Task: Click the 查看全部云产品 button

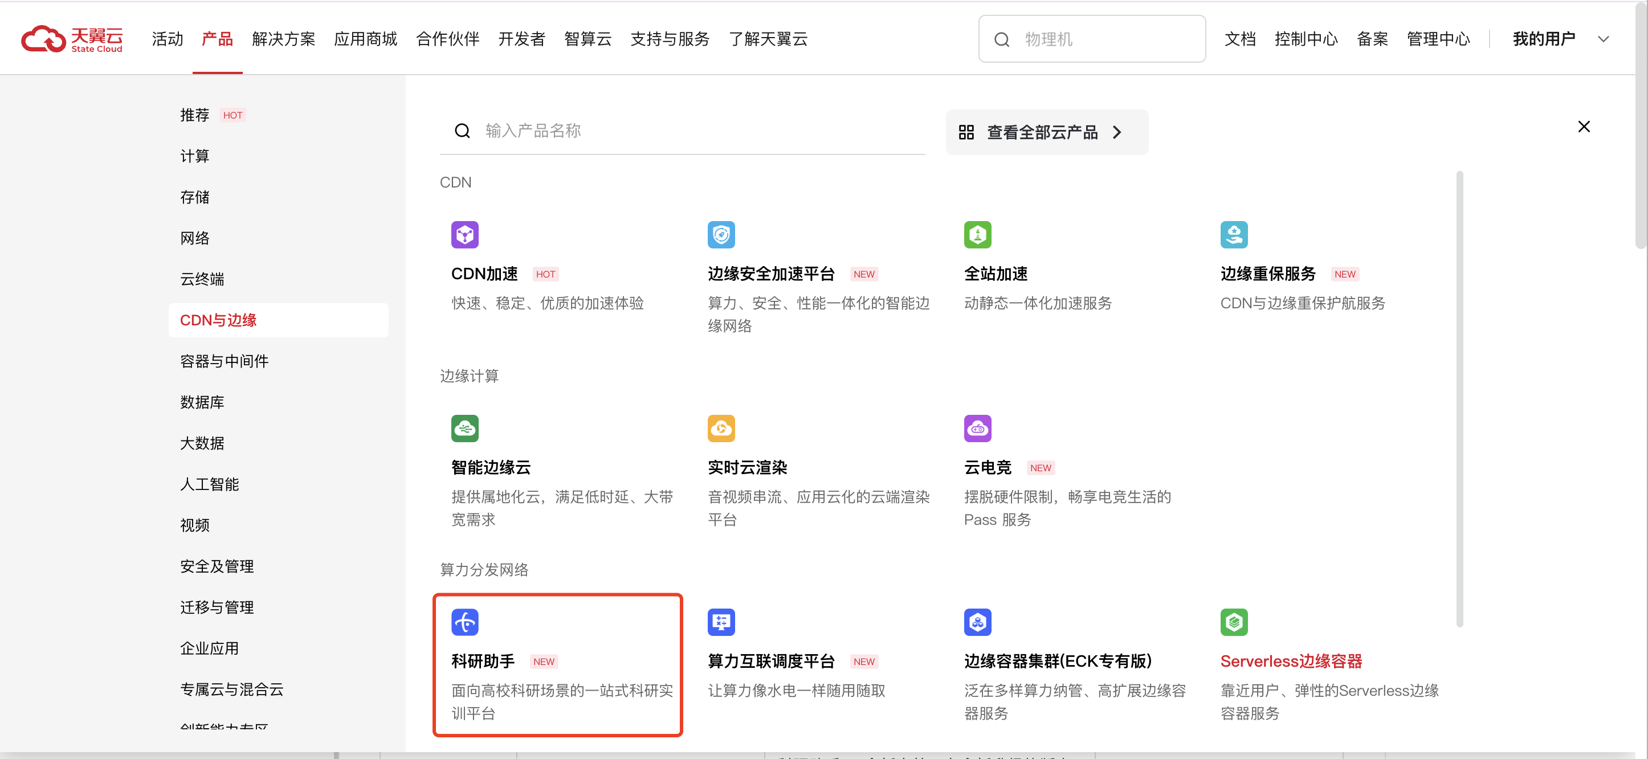Action: coord(1047,132)
